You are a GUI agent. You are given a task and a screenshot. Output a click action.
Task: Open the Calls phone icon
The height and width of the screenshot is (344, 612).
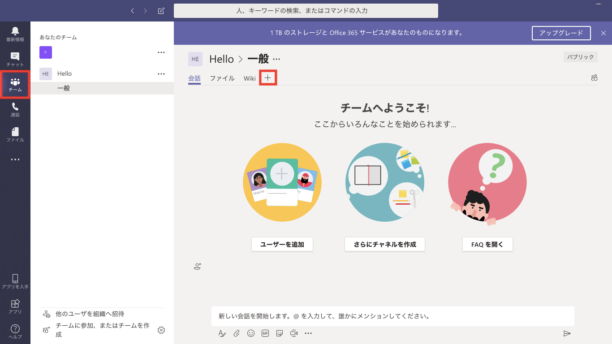(15, 109)
